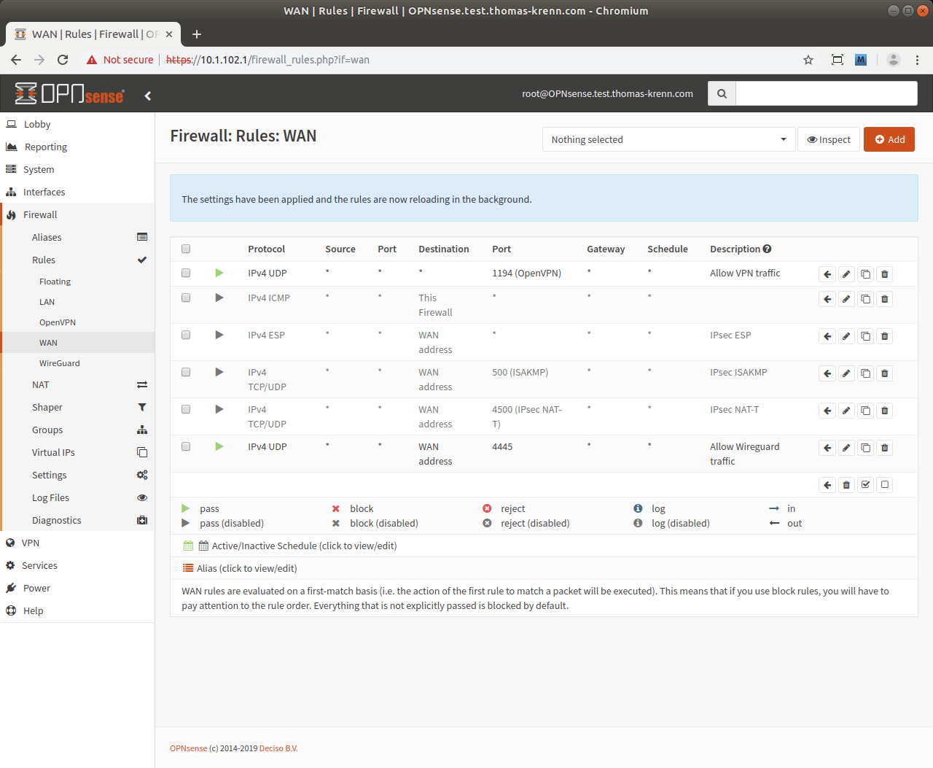
Task: Click the Add rule button
Action: tap(889, 139)
